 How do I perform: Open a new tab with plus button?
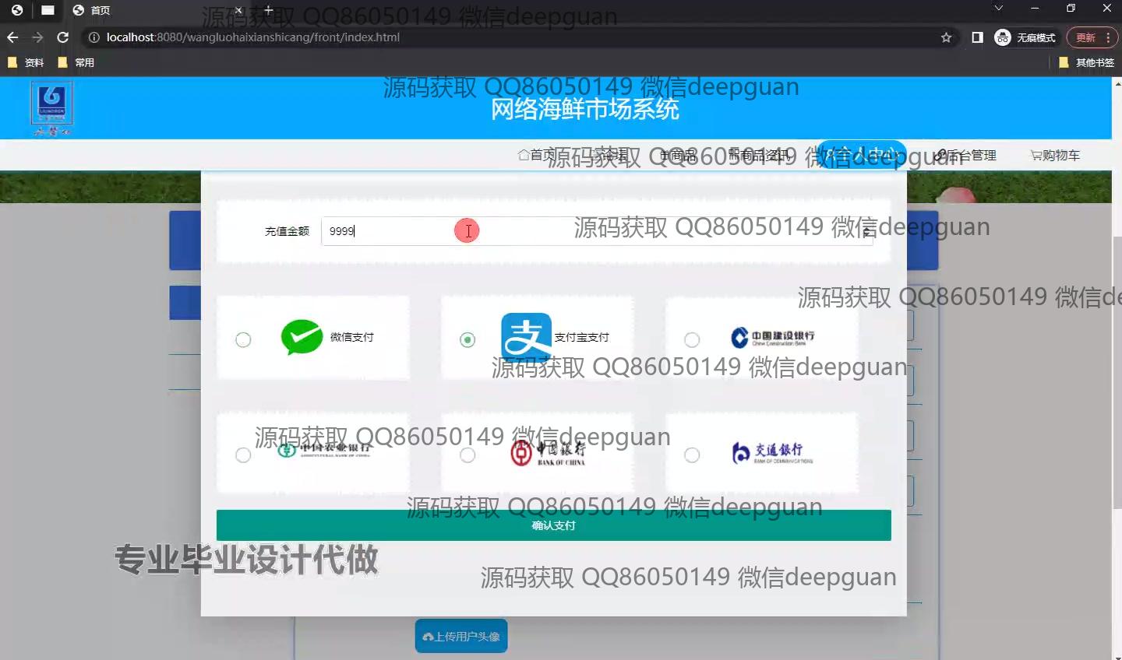[x=268, y=10]
